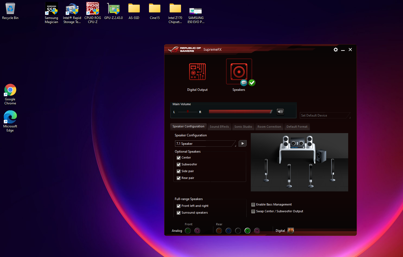Click the ROG Republic of Gamers logo
Image resolution: width=403 pixels, height=257 pixels.
[184, 49]
